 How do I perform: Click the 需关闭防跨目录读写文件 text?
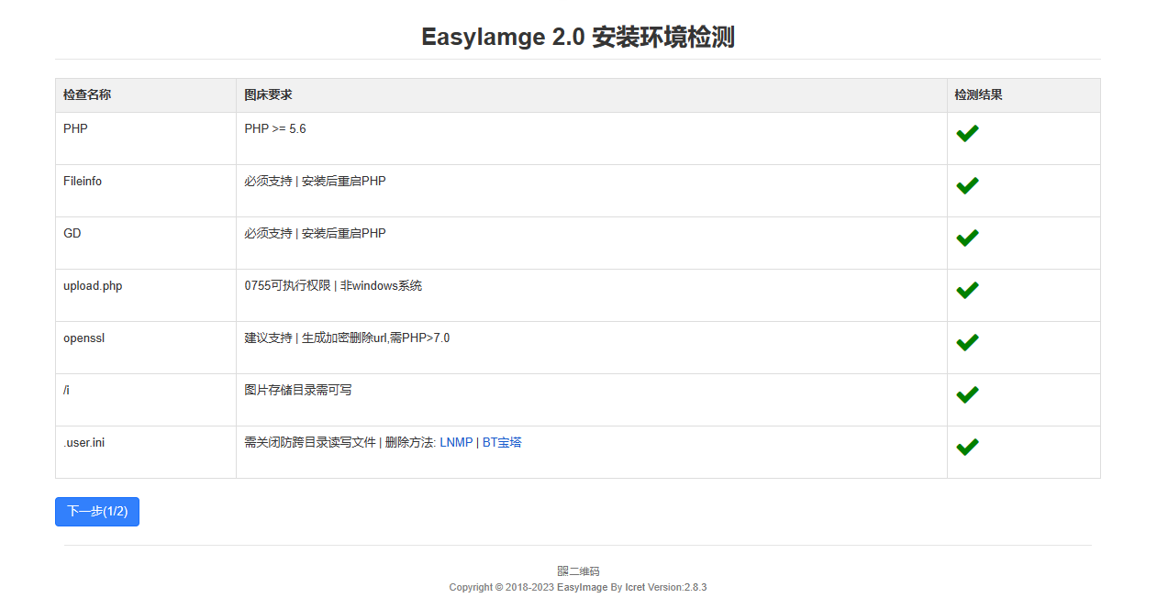point(310,442)
